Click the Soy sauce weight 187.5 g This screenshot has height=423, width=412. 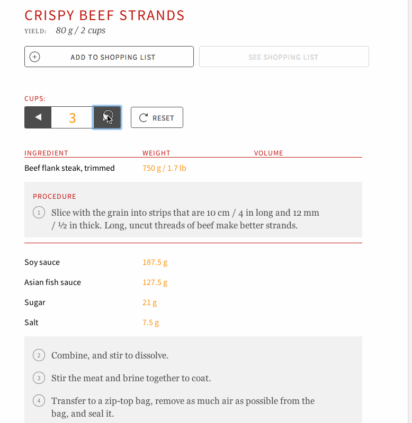pyautogui.click(x=155, y=262)
